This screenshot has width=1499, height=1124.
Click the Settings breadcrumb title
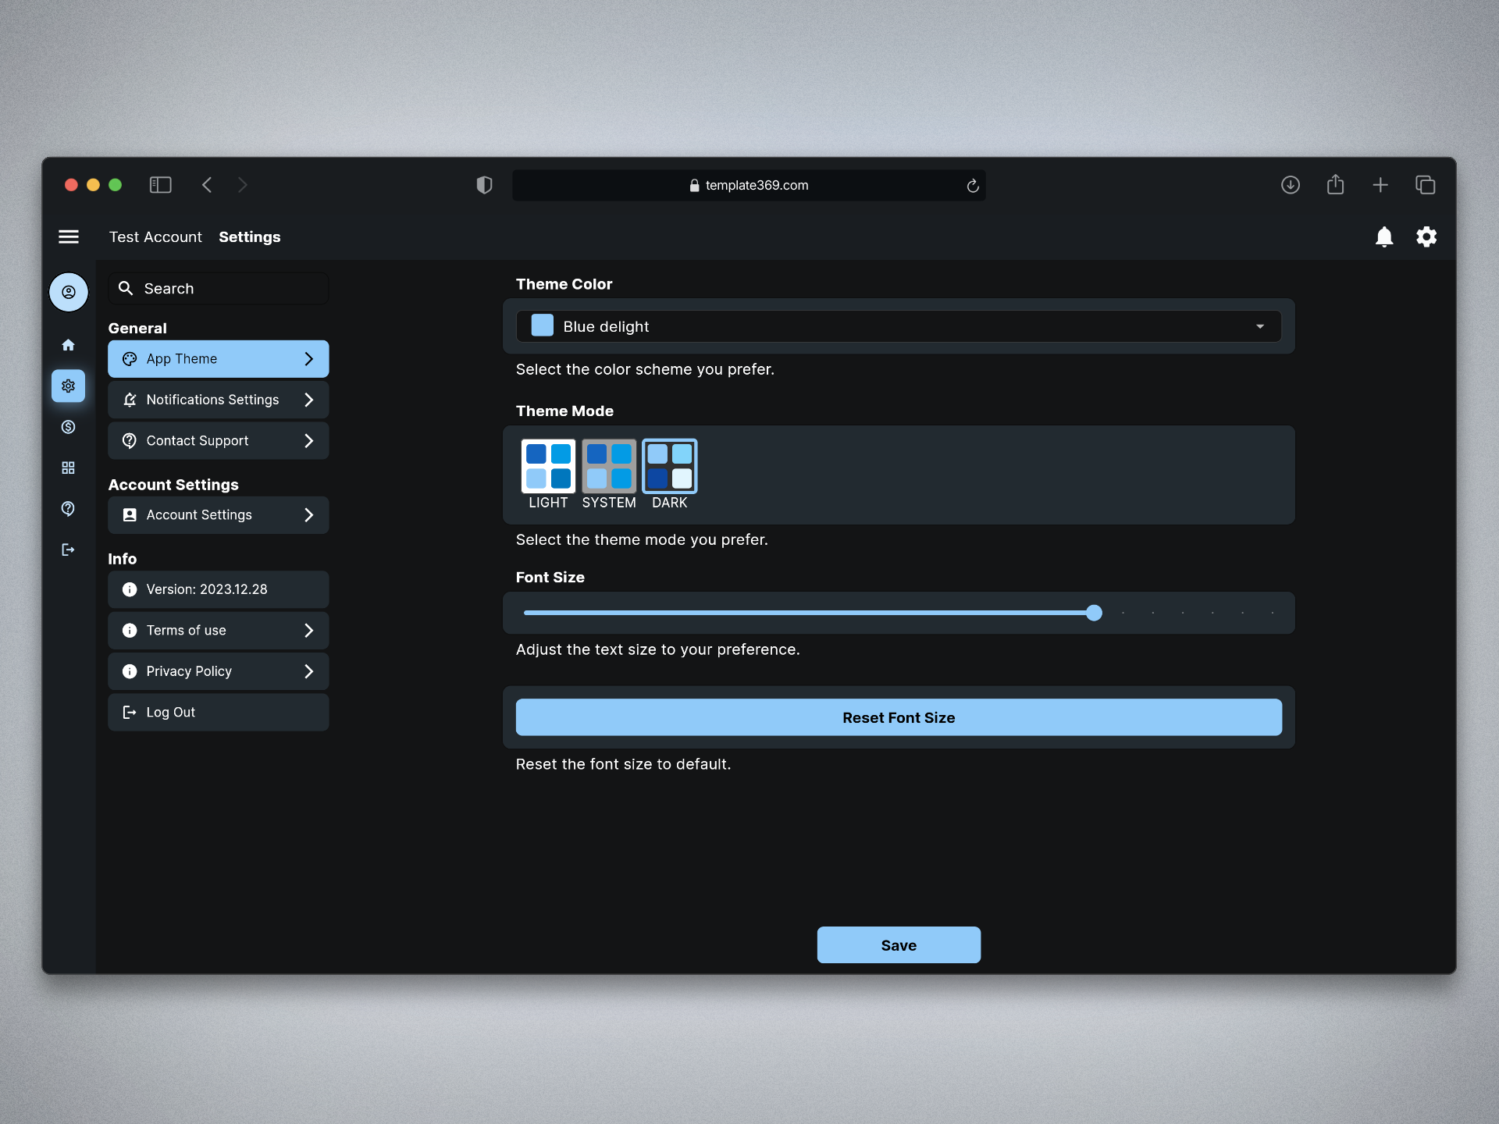point(250,237)
